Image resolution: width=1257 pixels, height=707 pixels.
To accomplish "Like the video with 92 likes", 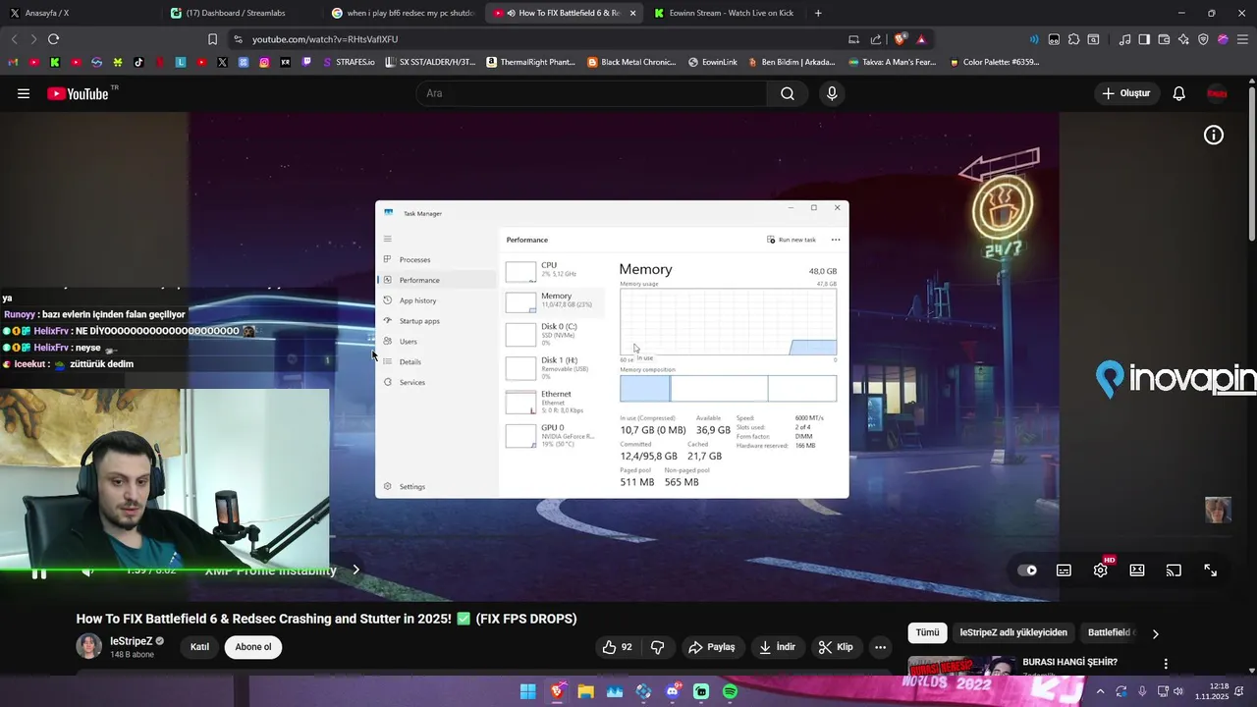I will pyautogui.click(x=618, y=647).
